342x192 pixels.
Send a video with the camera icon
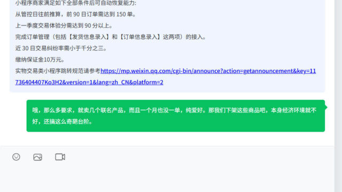click(60, 157)
